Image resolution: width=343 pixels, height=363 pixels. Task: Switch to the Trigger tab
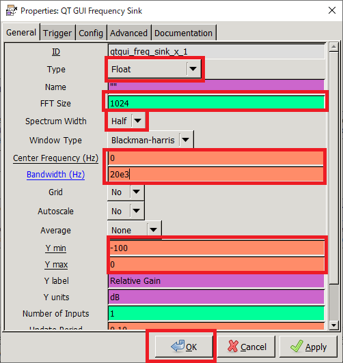(57, 33)
